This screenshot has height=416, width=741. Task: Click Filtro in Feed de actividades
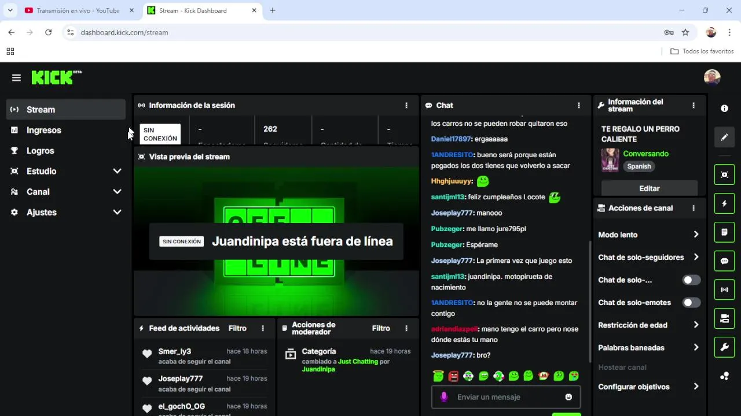click(237, 328)
